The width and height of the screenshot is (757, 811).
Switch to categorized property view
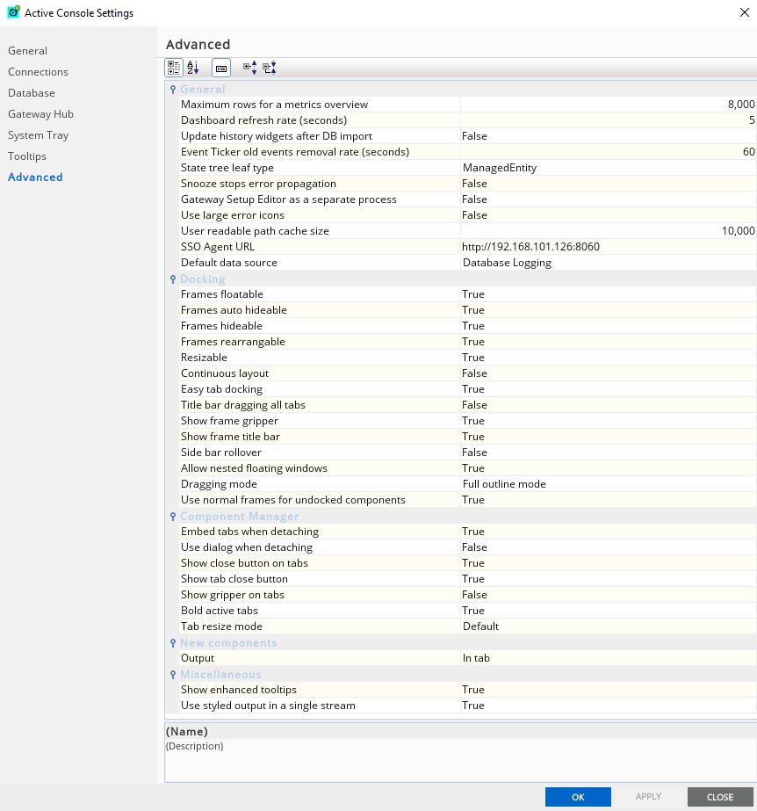[x=174, y=68]
